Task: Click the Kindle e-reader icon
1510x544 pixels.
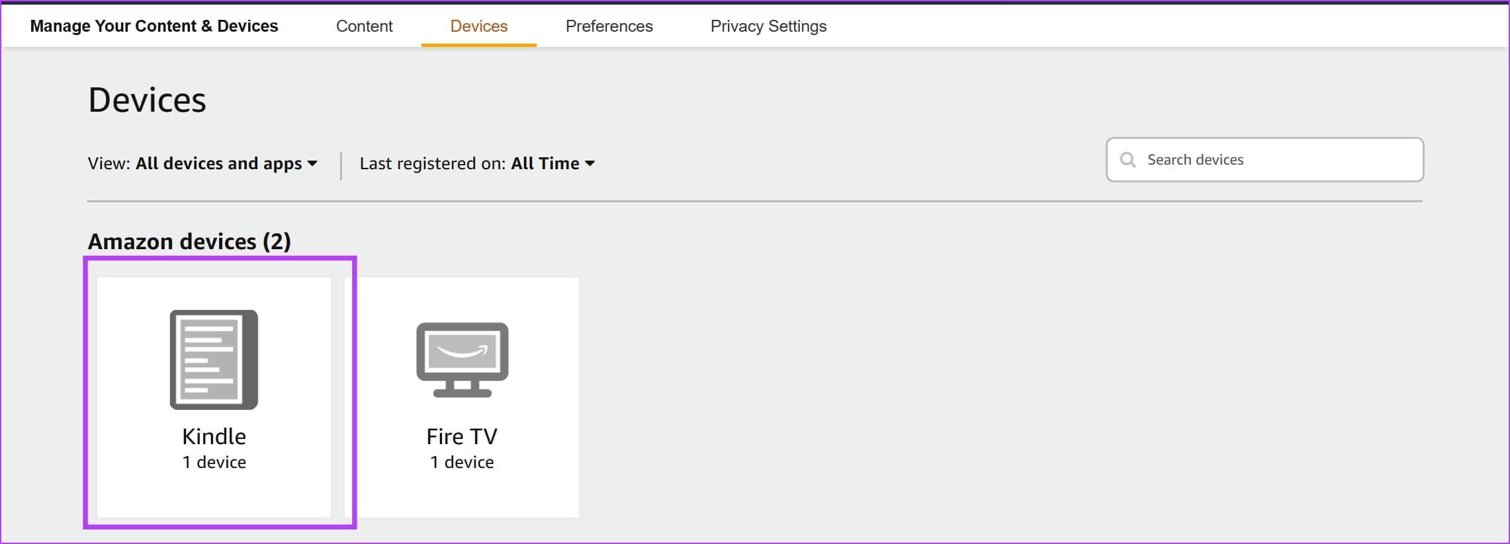Action: (214, 360)
